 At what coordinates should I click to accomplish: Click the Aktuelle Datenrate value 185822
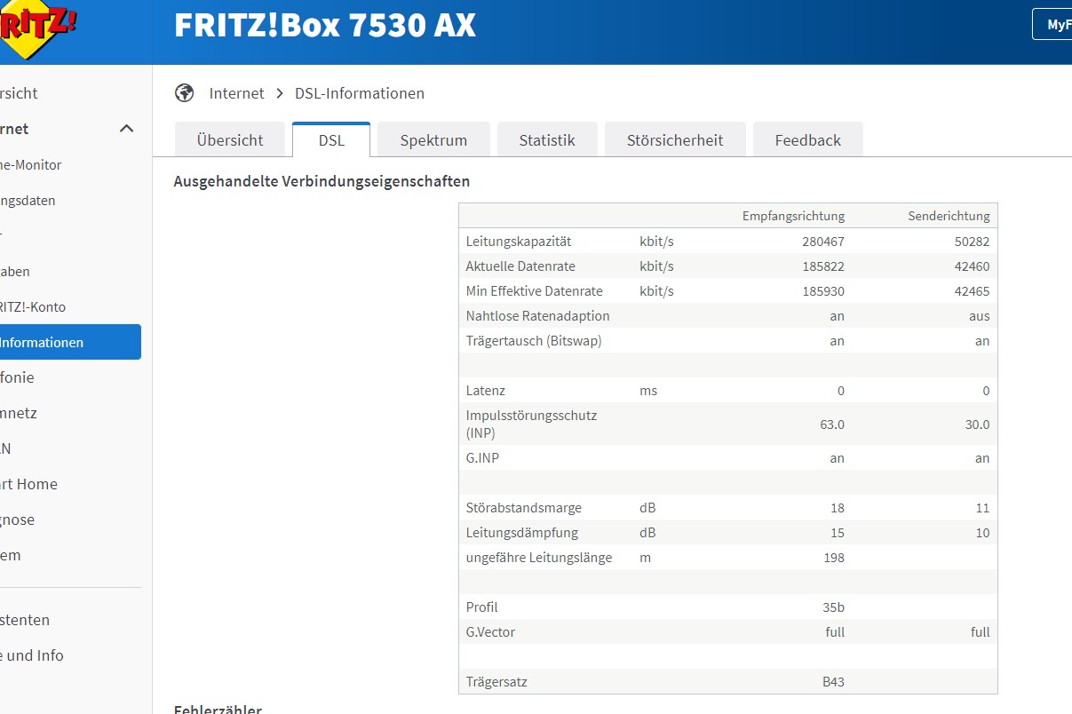822,266
